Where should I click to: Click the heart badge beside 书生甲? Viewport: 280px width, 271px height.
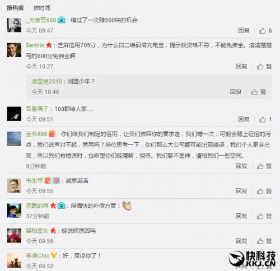(56, 180)
